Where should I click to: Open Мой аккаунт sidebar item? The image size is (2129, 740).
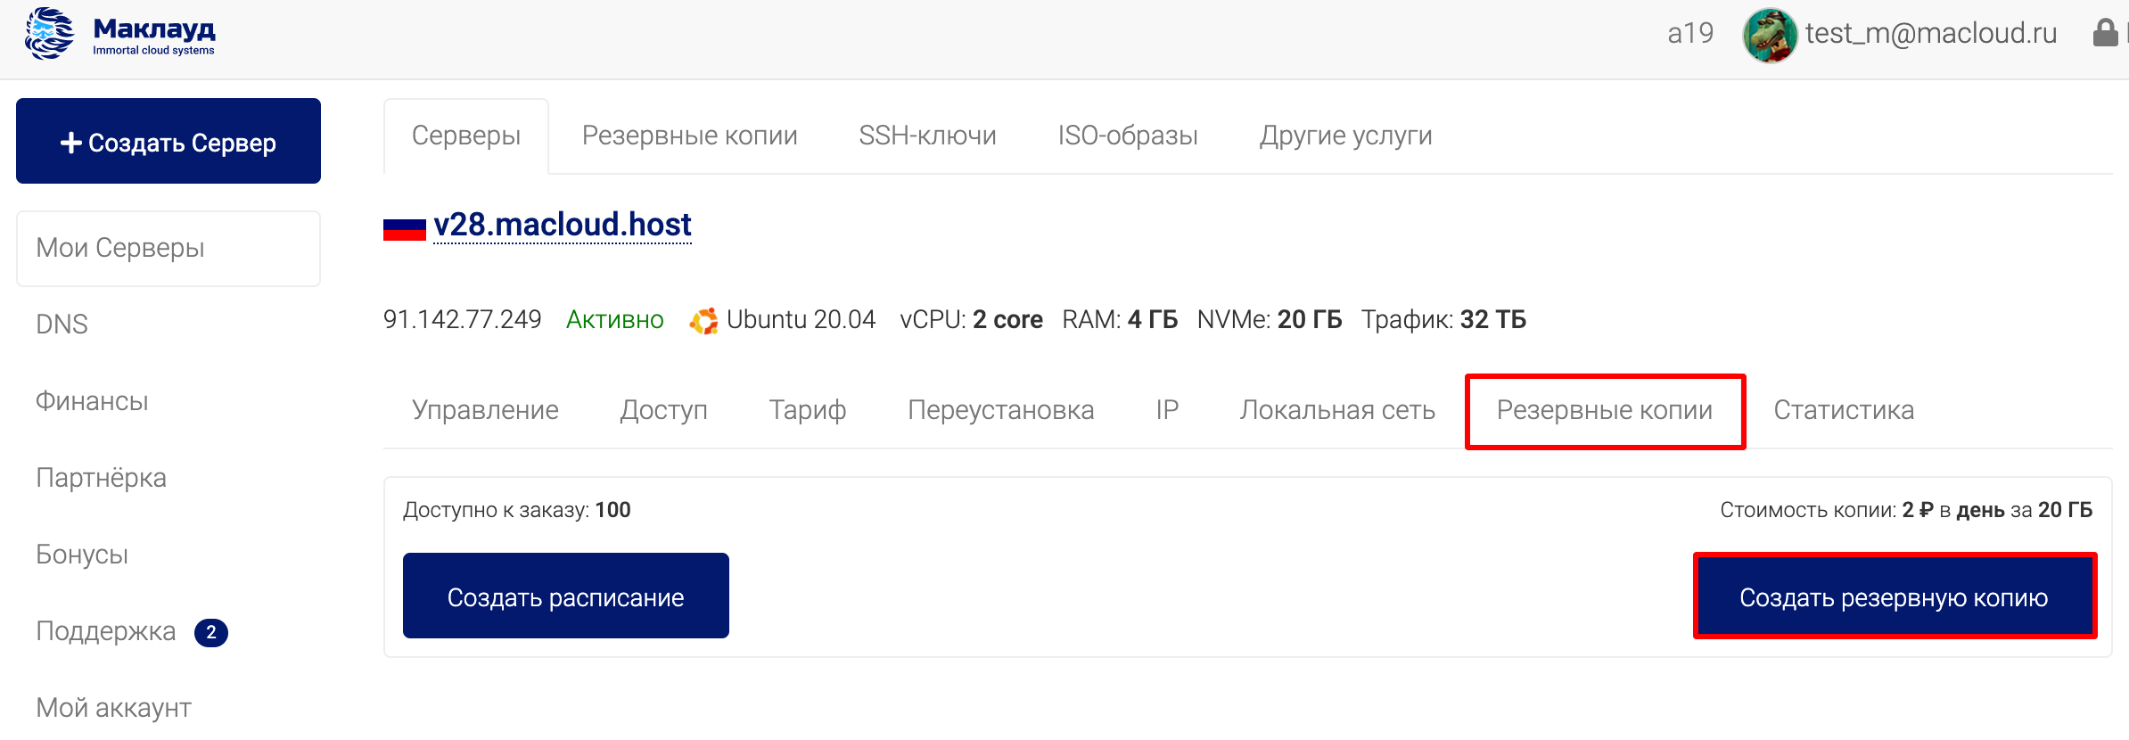point(113,708)
